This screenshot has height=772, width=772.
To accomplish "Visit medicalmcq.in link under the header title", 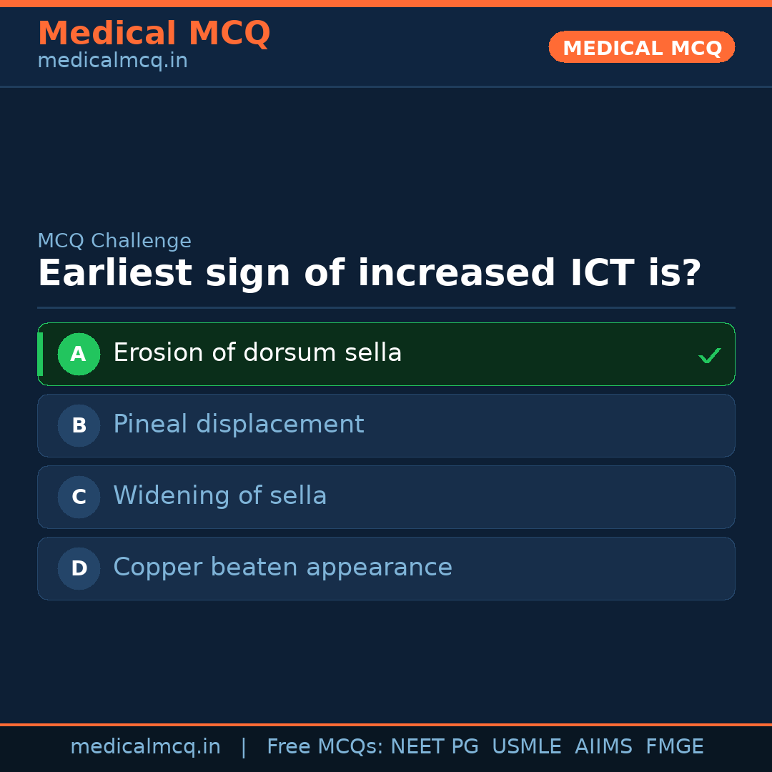I will (112, 61).
